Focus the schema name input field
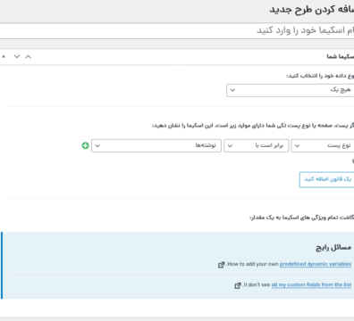The width and height of the screenshot is (354, 321). pyautogui.click(x=177, y=30)
